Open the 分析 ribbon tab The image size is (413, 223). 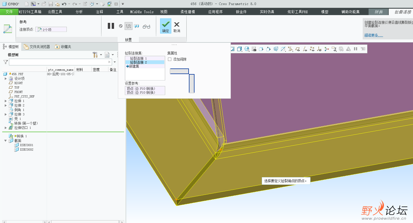[x=79, y=12]
